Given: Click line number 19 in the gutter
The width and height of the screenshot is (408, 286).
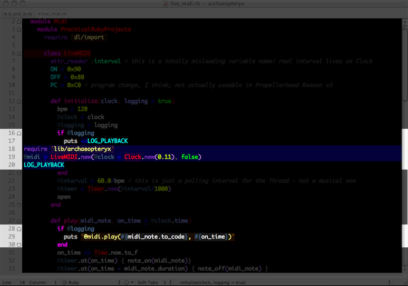Looking at the screenshot, I should [12, 157].
